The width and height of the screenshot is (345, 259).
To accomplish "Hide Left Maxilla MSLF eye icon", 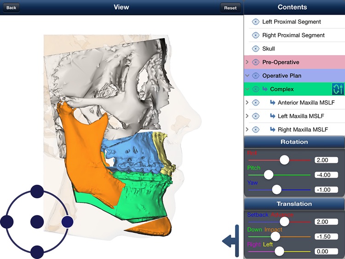I will pyautogui.click(x=255, y=116).
